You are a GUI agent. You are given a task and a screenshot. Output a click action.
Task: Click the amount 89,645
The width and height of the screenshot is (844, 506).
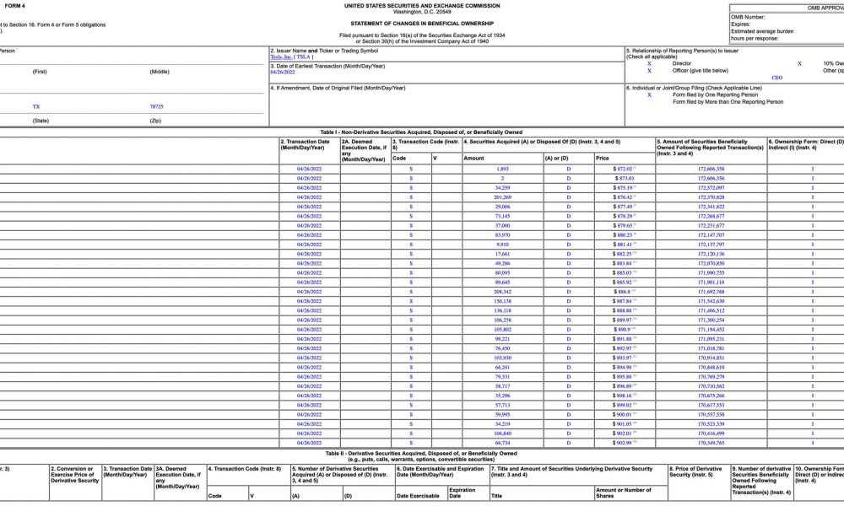[502, 283]
